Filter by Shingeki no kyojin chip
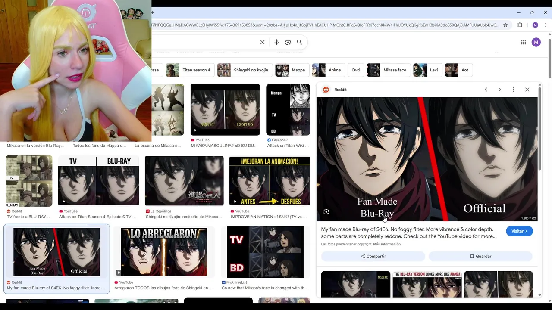Screen dimensions: 552x310 tap(245, 70)
